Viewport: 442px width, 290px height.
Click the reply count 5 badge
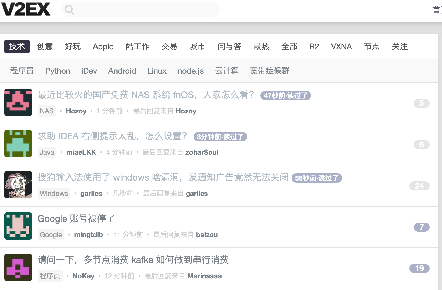422,103
